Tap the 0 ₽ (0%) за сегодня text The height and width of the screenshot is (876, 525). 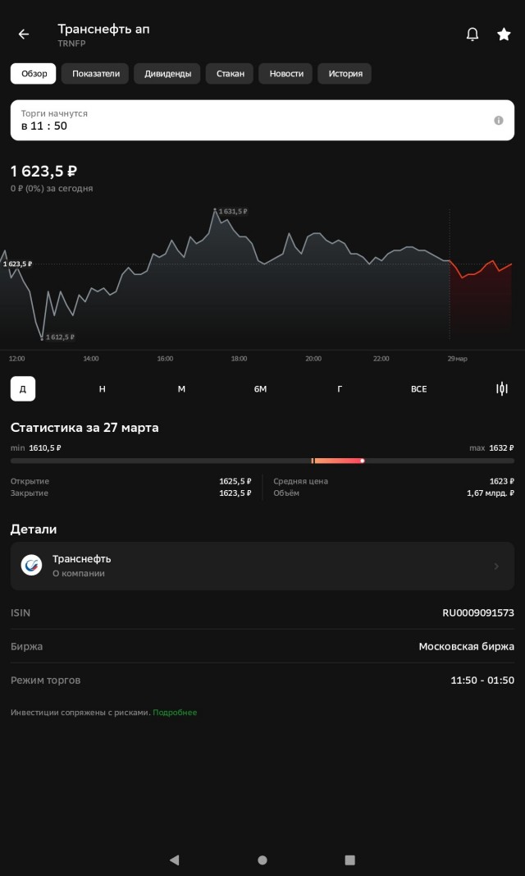(52, 188)
